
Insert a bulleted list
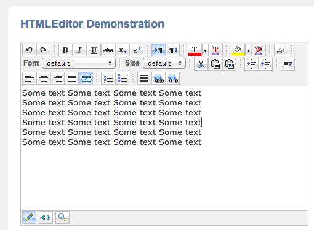point(123,78)
